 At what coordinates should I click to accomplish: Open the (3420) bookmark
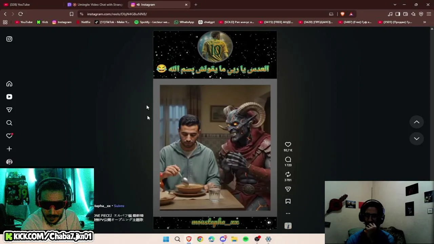tap(316, 22)
